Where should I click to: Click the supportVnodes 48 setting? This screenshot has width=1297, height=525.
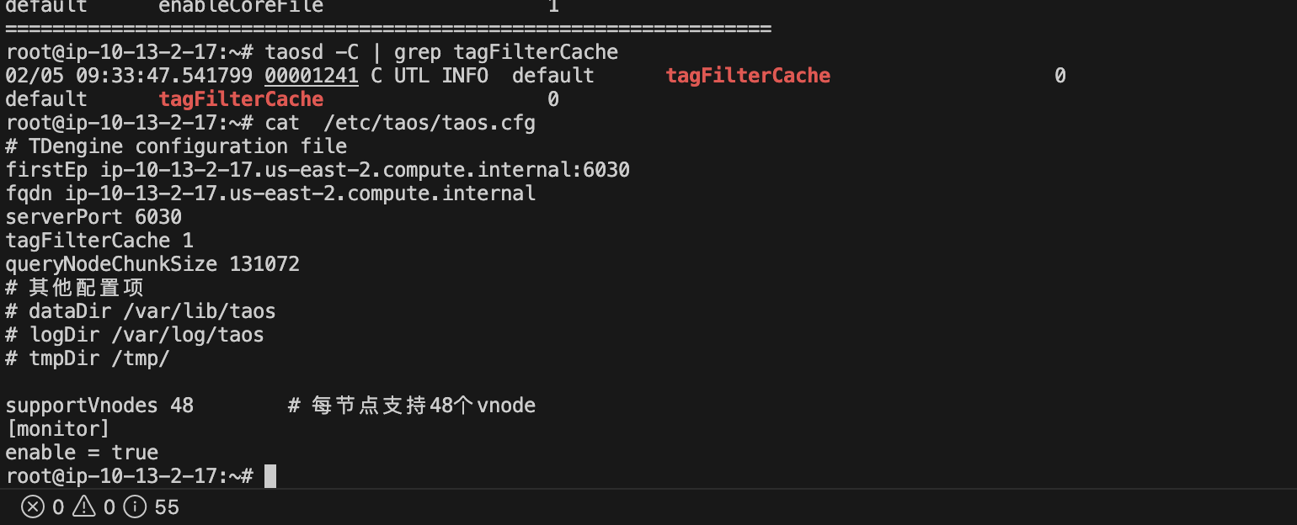[x=99, y=406]
